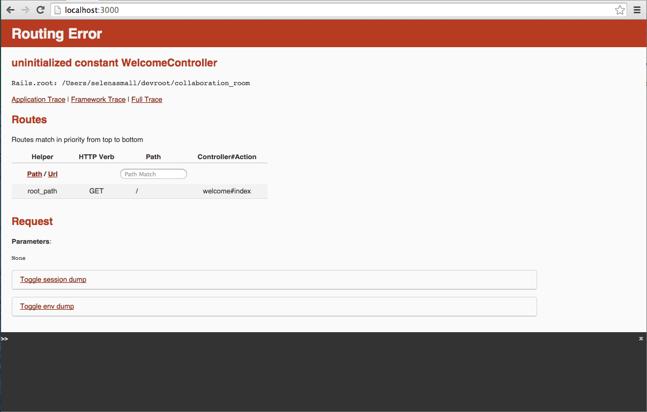This screenshot has height=412, width=647.
Task: Click the Routes section heading
Action: pyautogui.click(x=29, y=119)
